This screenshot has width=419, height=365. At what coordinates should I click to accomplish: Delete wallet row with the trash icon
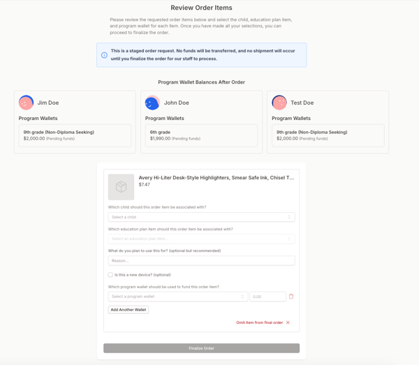[x=291, y=297]
